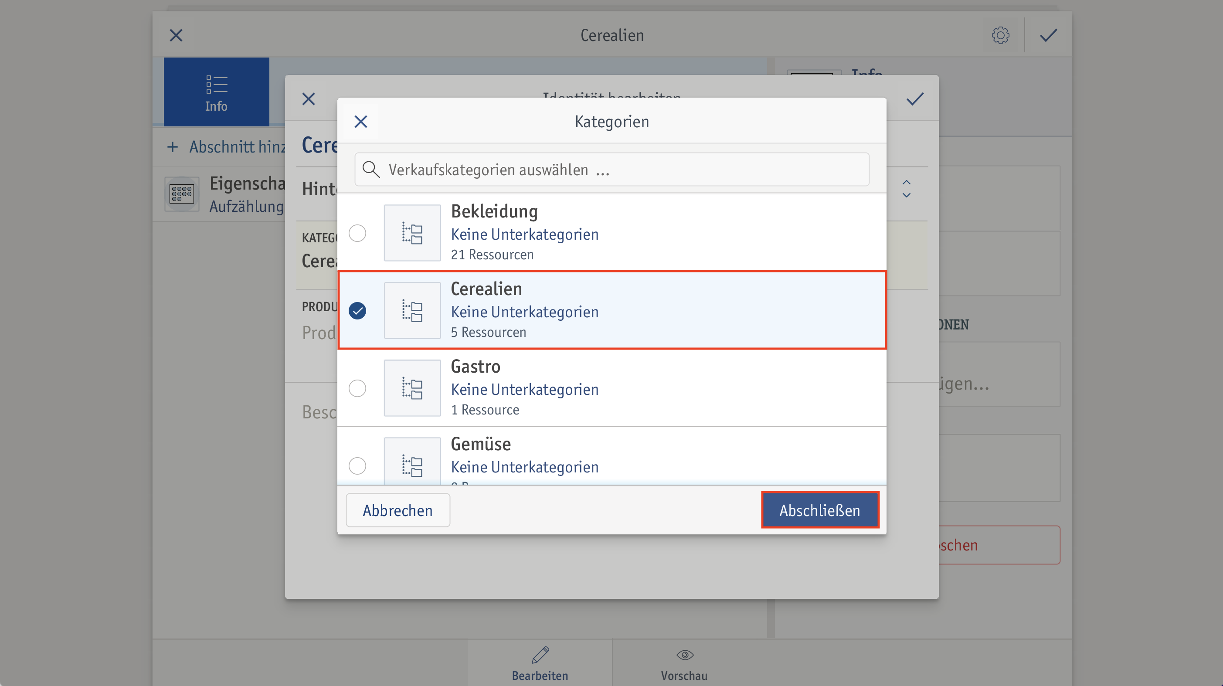Viewport: 1223px width, 686px height.
Task: Click the Abbrechen button
Action: pyautogui.click(x=398, y=510)
